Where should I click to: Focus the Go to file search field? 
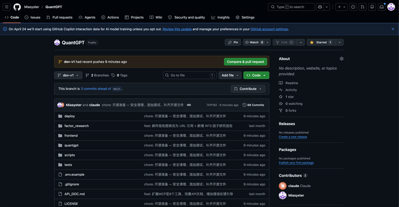pyautogui.click(x=190, y=75)
